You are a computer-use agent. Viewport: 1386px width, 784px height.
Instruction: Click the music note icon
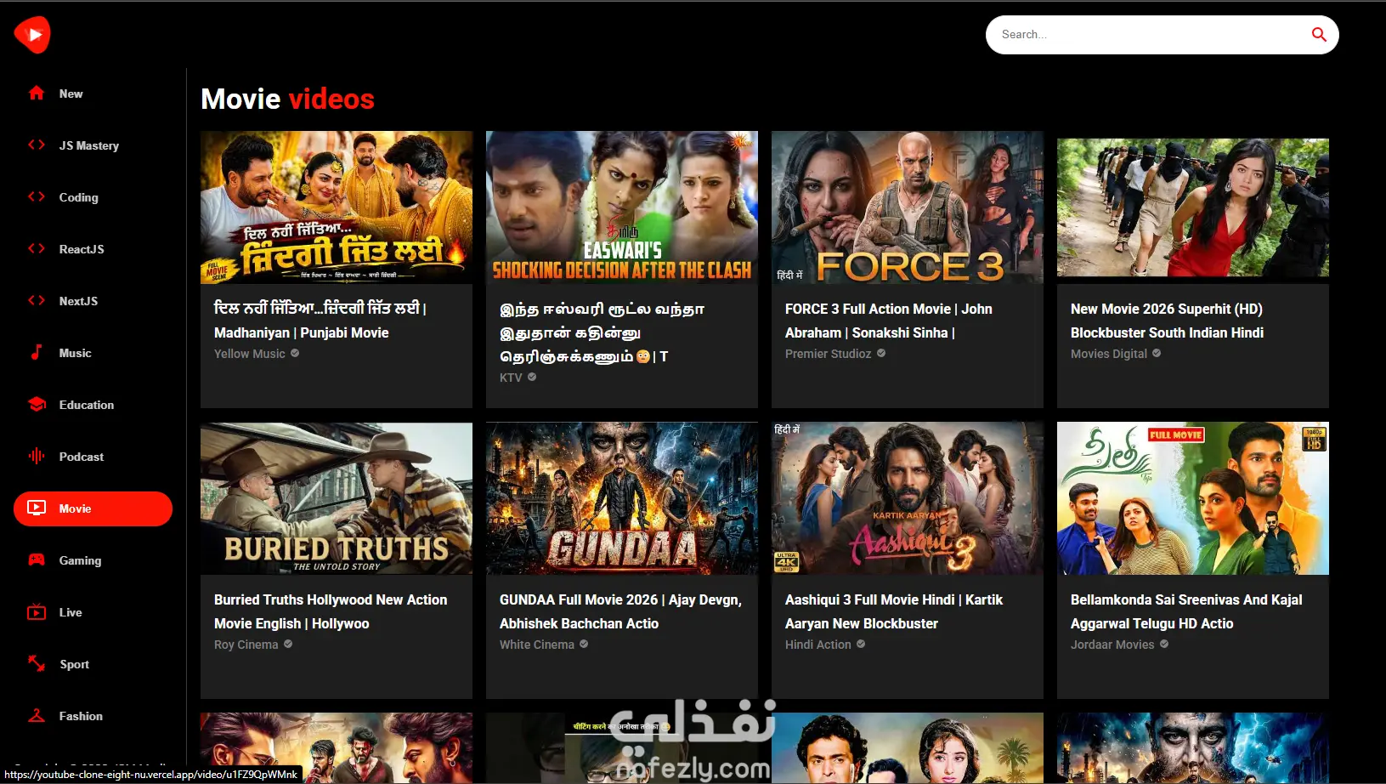(x=37, y=353)
